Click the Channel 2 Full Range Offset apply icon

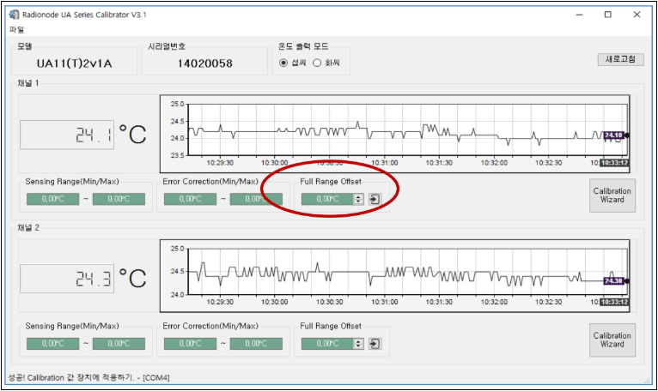point(375,344)
